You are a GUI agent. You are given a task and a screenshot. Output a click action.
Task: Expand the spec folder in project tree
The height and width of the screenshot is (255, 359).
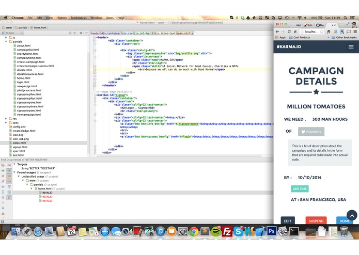point(6,122)
